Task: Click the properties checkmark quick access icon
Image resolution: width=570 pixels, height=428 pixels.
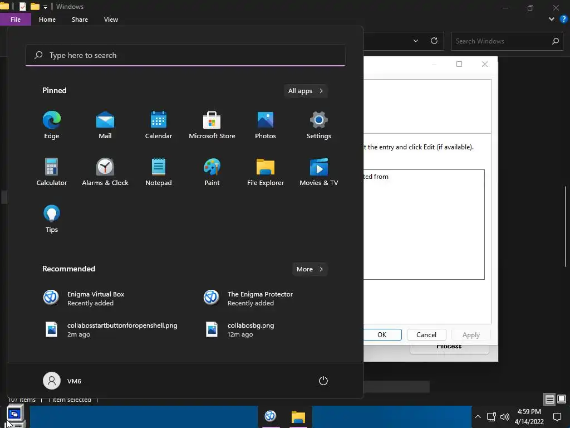Action: click(22, 7)
